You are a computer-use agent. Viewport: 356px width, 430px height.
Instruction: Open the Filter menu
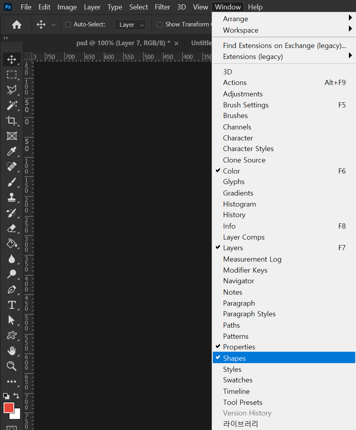(162, 7)
